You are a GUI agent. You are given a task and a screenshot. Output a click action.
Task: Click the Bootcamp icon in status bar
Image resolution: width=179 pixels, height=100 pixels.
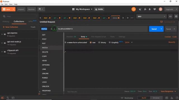pyautogui.click(x=122, y=98)
